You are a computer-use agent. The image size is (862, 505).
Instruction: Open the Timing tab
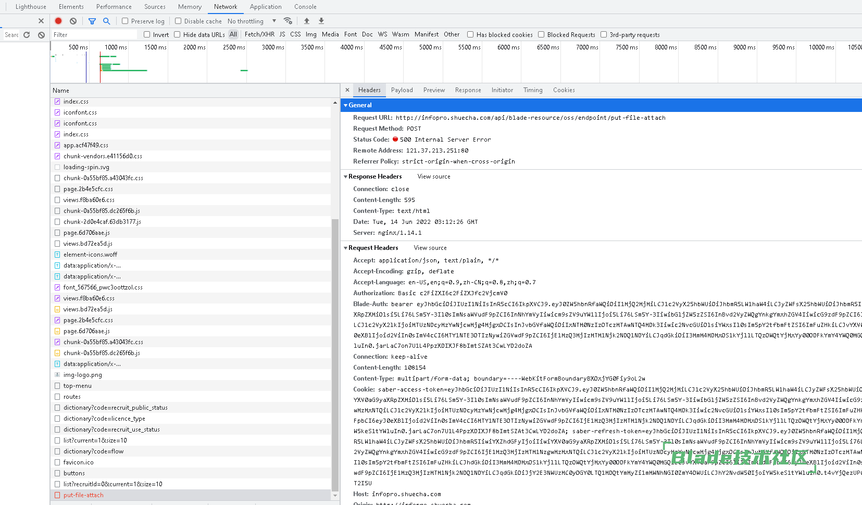coord(533,90)
